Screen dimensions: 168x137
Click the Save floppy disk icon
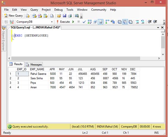coord(64,16)
